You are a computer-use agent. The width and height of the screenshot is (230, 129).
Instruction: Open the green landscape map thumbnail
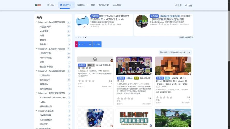pyautogui.click(x=173, y=118)
